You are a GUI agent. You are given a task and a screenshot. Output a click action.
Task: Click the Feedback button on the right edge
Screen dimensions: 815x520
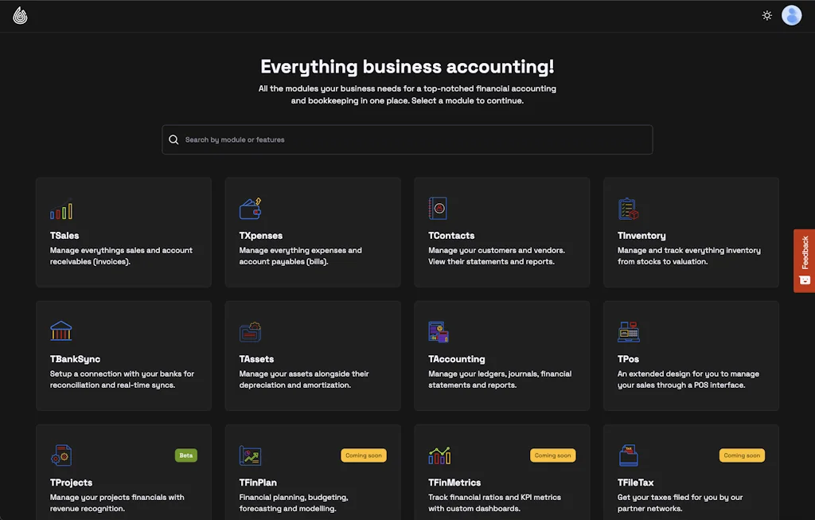click(x=804, y=260)
